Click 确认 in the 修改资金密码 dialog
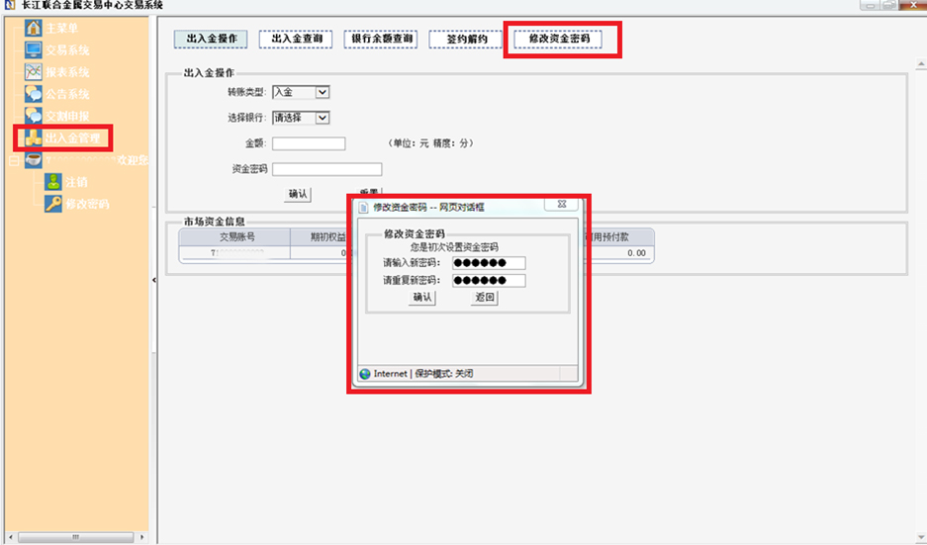Viewport: 927px width, 545px height. [422, 298]
